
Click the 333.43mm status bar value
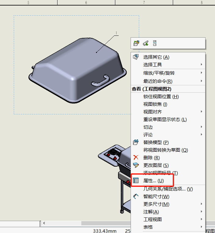tap(105, 231)
